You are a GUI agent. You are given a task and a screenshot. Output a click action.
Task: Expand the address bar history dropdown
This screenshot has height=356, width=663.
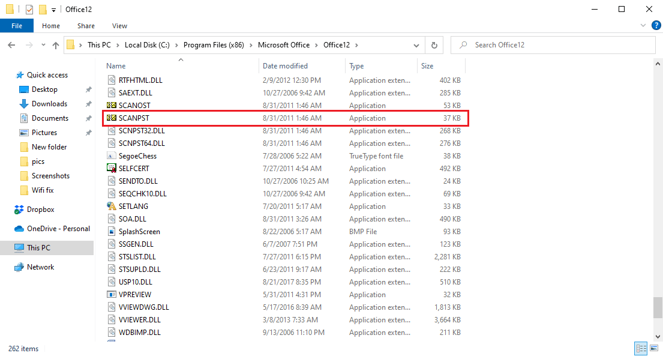[x=416, y=45]
